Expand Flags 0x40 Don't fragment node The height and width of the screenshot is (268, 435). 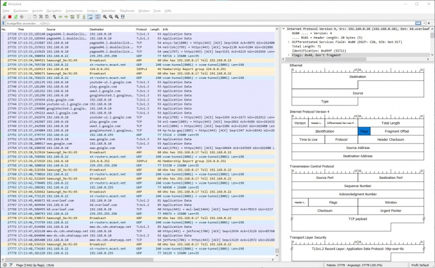click(x=289, y=55)
